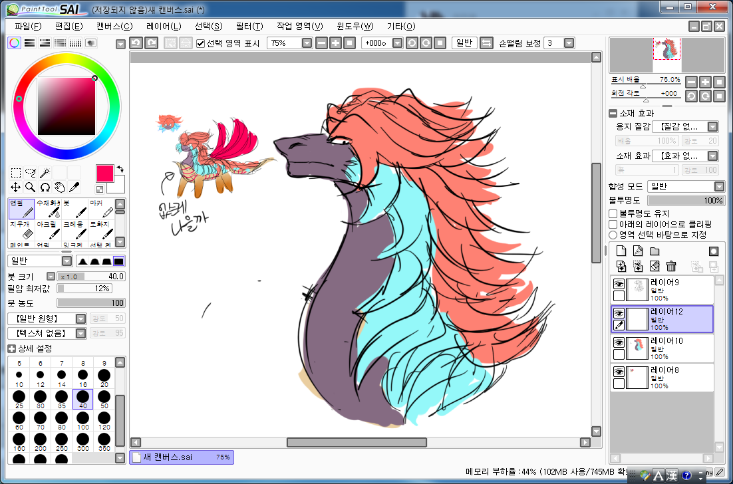This screenshot has height=484, width=733.
Task: Open the zoom 75% dropdown
Action: (307, 43)
